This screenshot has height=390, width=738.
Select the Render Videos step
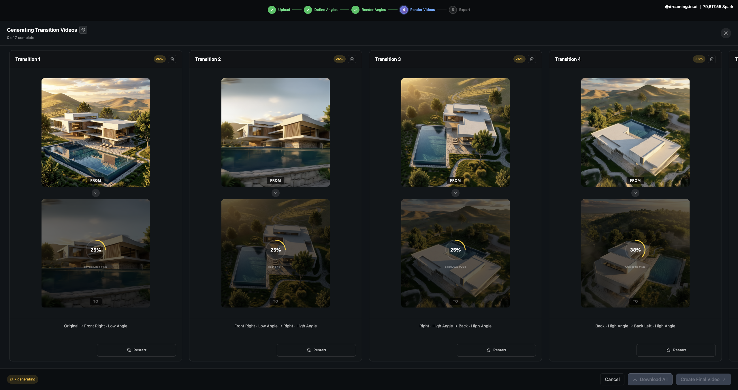[x=404, y=10]
